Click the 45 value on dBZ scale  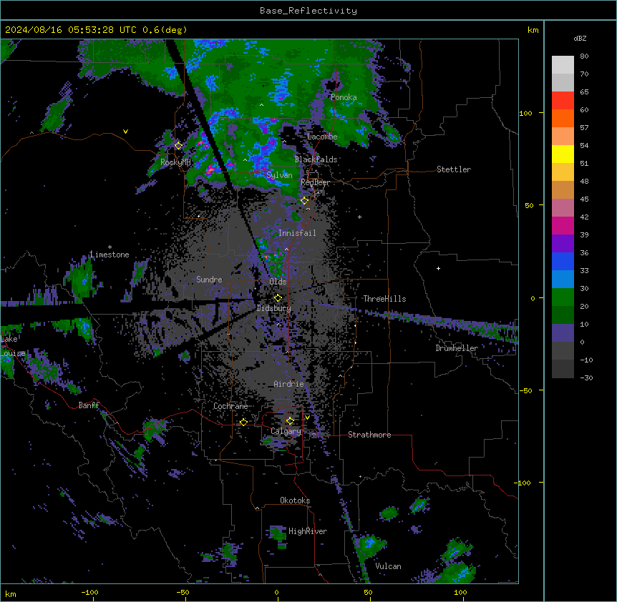(584, 199)
